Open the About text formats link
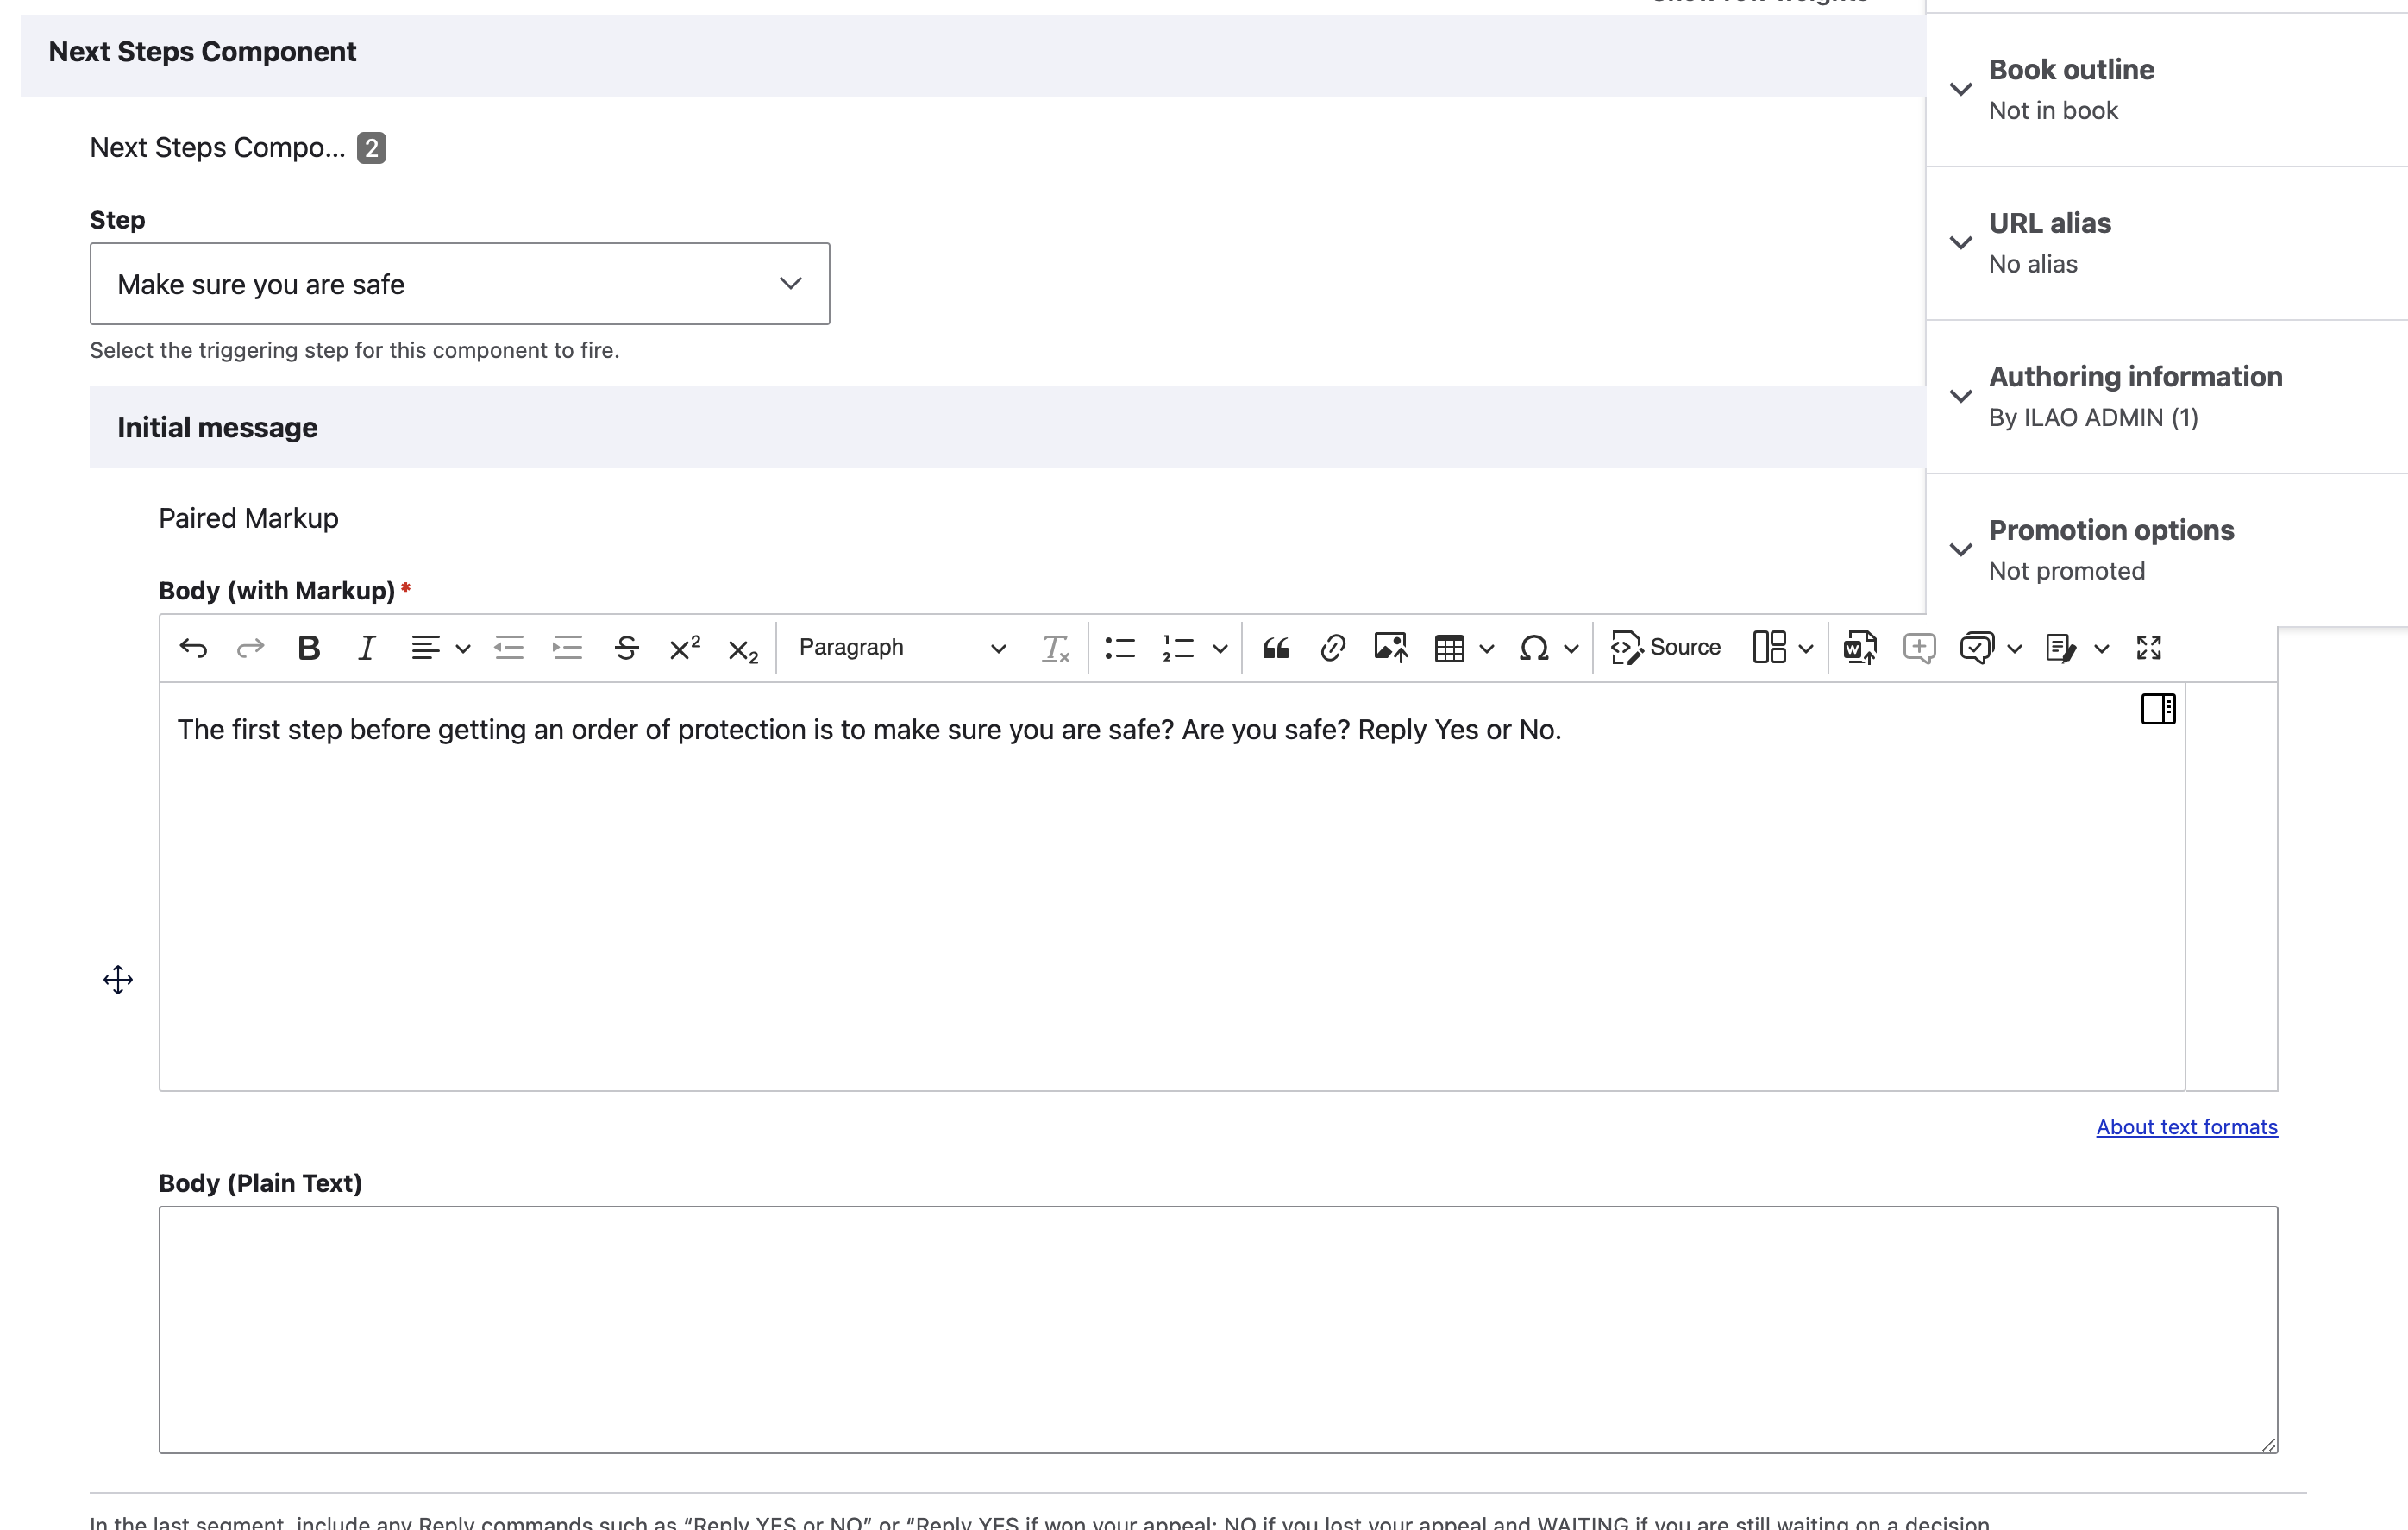Screen dimensions: 2408x1530 pyautogui.click(x=2187, y=1127)
